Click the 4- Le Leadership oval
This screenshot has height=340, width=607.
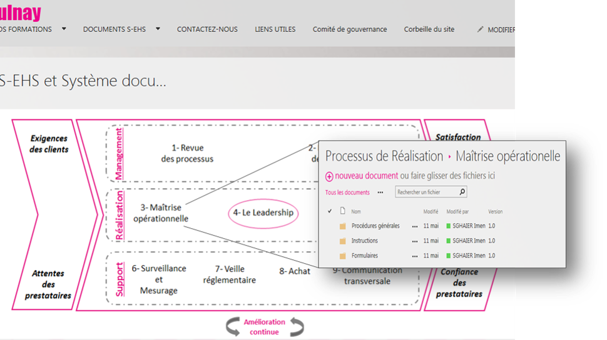point(263,212)
